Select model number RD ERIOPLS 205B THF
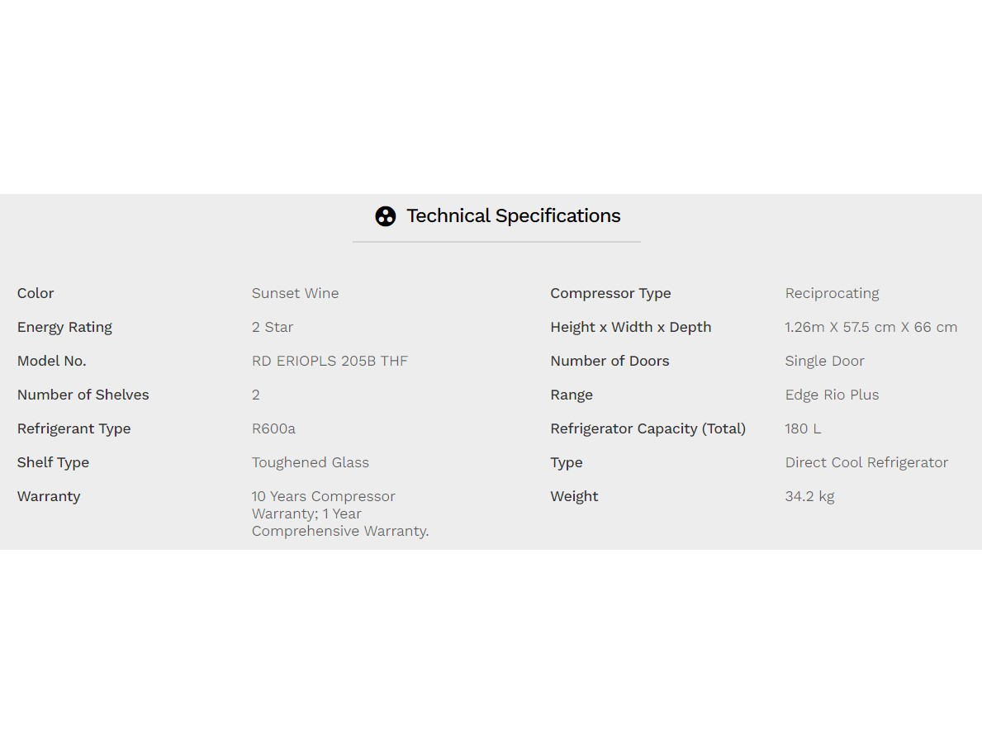 (330, 361)
